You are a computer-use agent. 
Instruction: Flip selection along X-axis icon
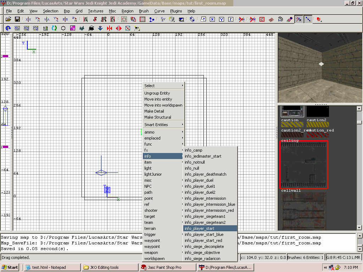[28, 19]
